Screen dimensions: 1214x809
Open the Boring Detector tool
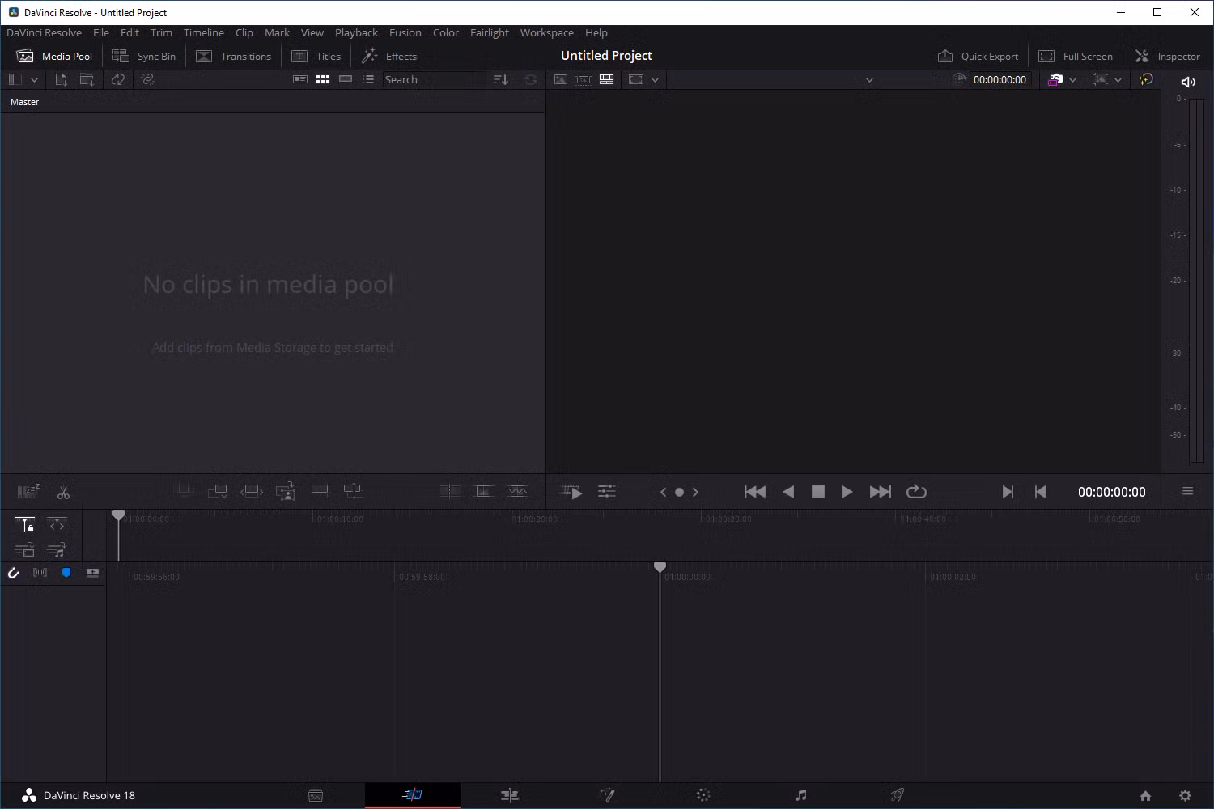pyautogui.click(x=28, y=491)
